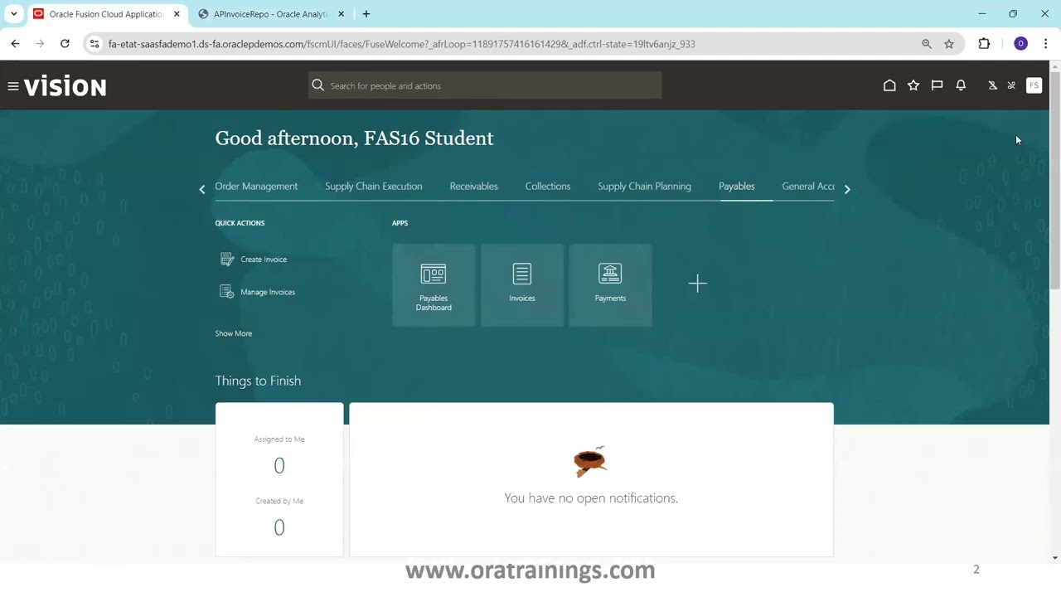1061x597 pixels.
Task: Open the Payables Dashboard app tile
Action: [434, 285]
